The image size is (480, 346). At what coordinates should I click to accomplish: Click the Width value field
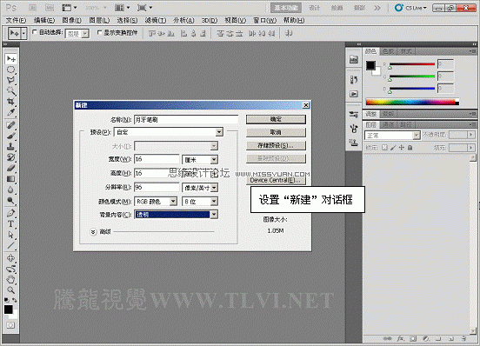pyautogui.click(x=157, y=159)
